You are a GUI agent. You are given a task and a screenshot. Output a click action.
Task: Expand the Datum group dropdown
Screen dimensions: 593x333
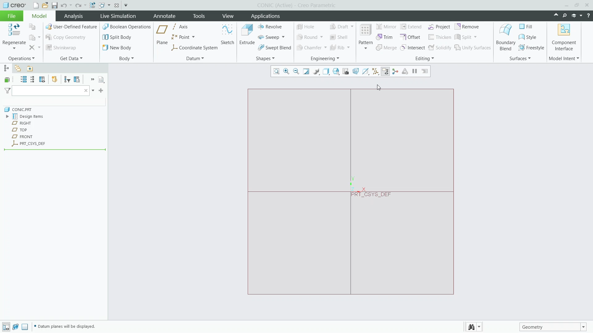pos(195,59)
